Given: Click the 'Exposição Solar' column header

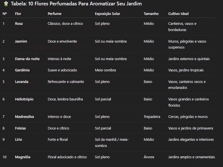Looking at the screenshot, I should [x=107, y=14].
